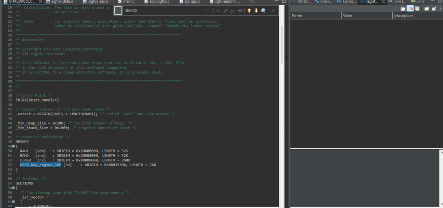
Task: Open the sgfx_eeprom editor tab
Action: pyautogui.click(x=225, y=2)
